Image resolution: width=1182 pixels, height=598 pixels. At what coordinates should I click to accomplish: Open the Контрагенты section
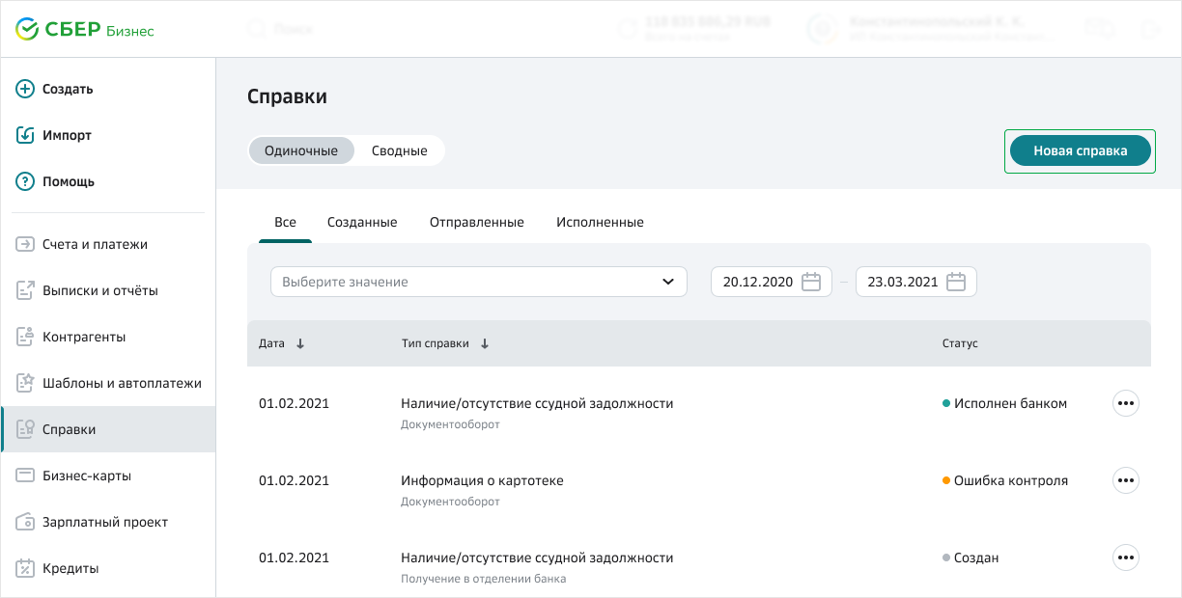(84, 337)
